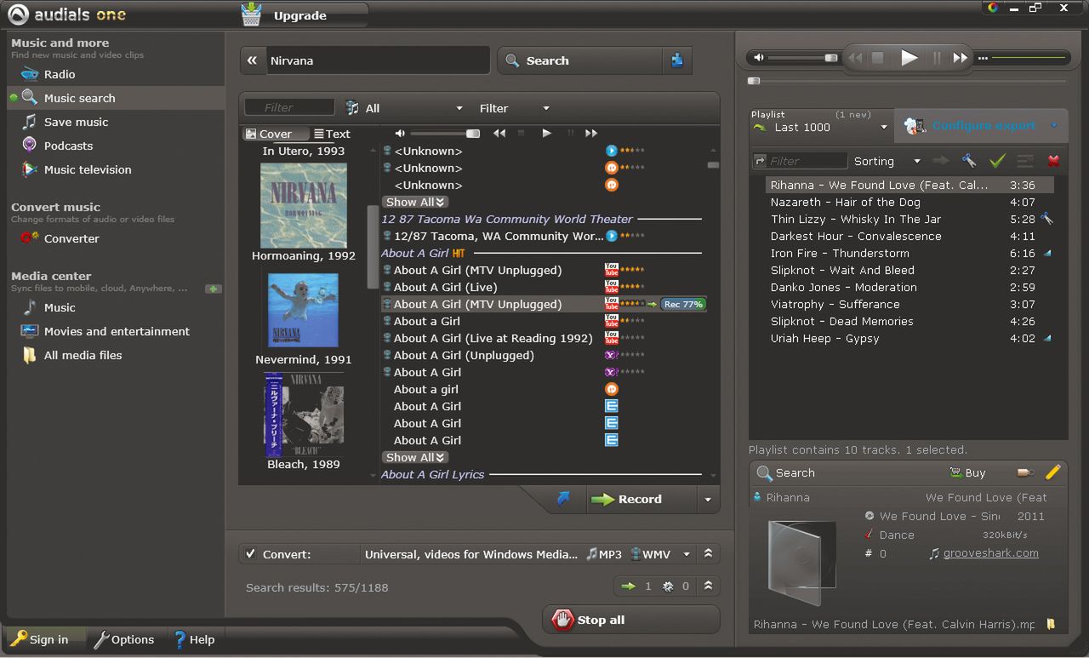Viewport: 1089px width, 658px height.
Task: Open the Configure export dropdown arrow
Action: [1054, 126]
